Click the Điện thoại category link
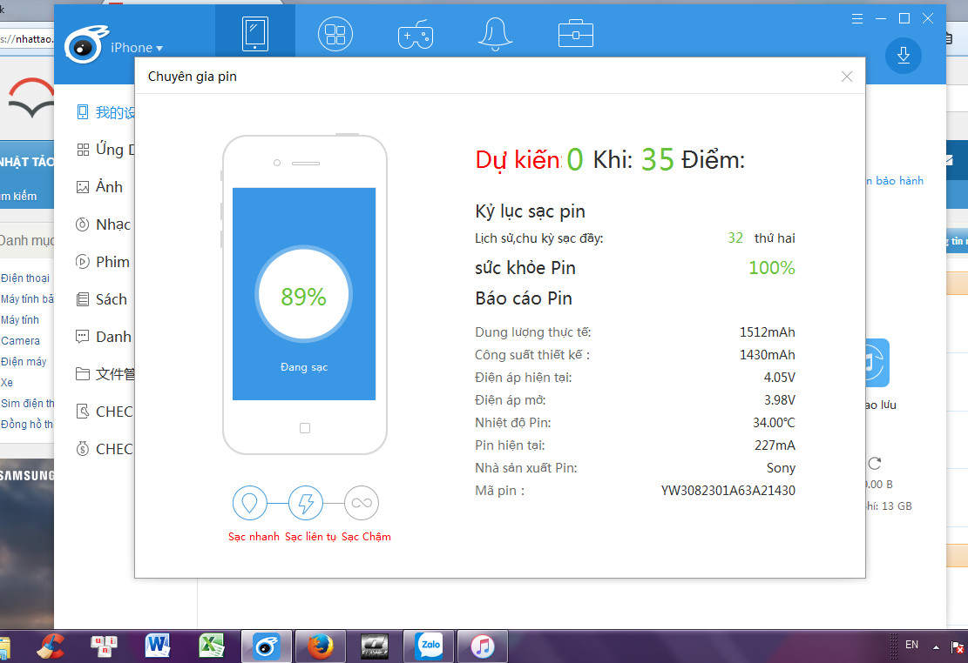Viewport: 968px width, 663px height. click(x=25, y=278)
